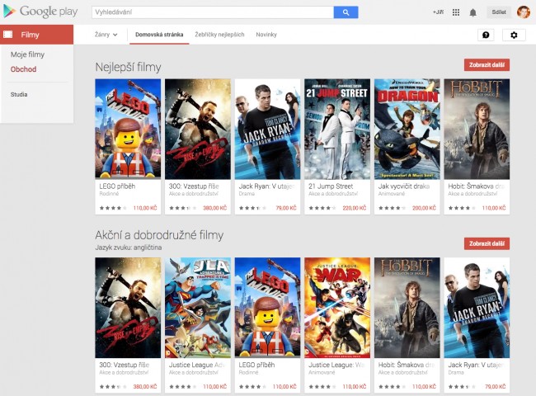Switch to Žebříčky nejlepších tab
The width and height of the screenshot is (536, 396).
219,35
